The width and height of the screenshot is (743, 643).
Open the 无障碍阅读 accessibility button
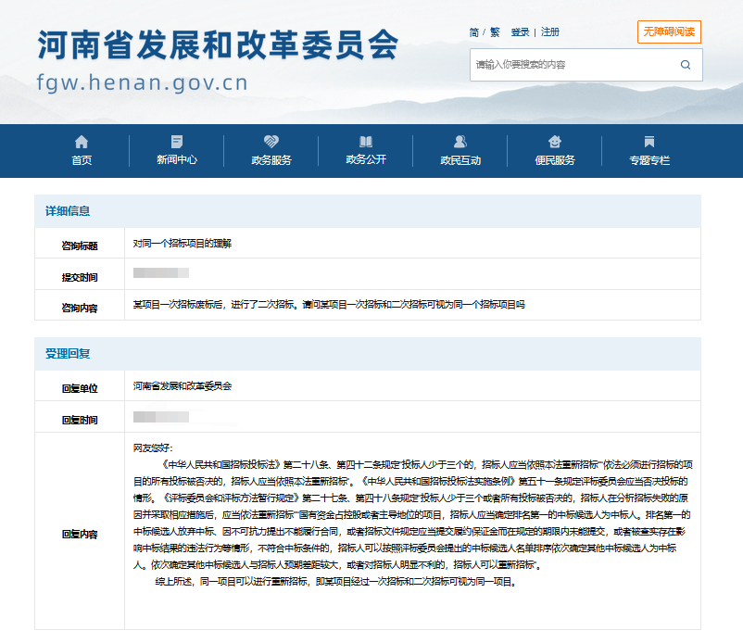[x=669, y=31]
